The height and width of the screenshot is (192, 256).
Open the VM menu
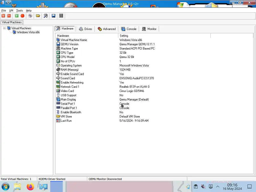(x=11, y=10)
